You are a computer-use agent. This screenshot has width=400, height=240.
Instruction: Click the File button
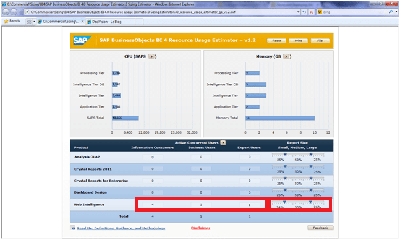(x=320, y=41)
